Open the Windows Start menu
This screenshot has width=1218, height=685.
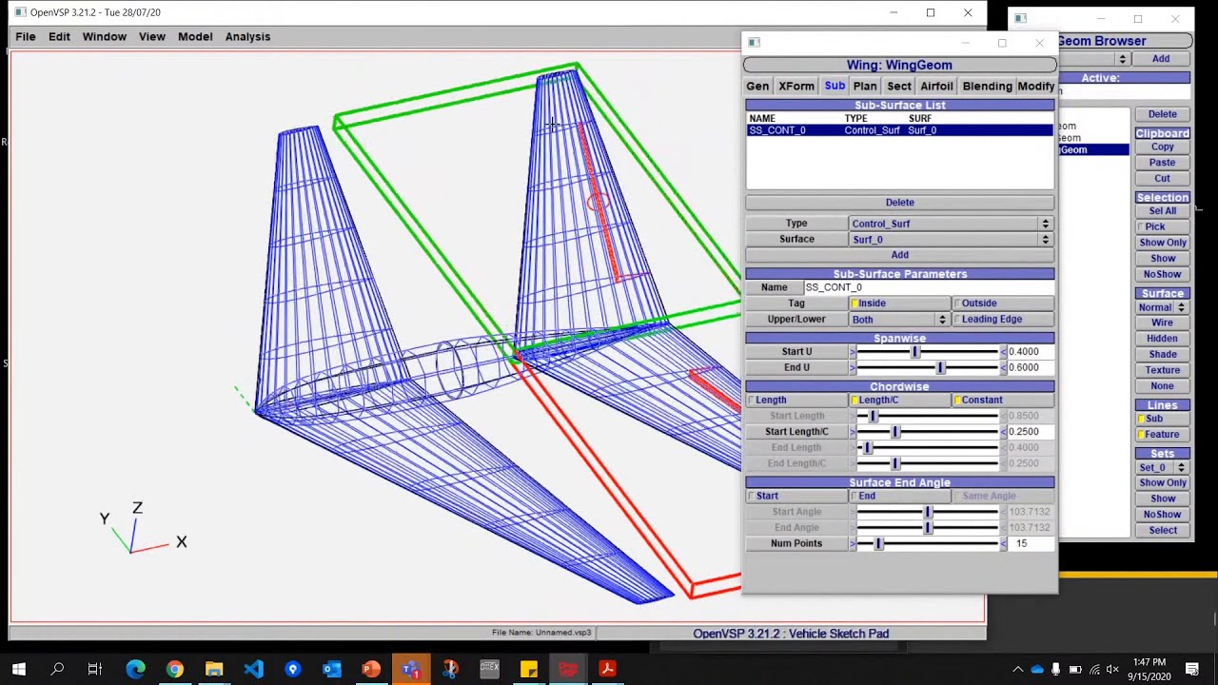pyautogui.click(x=19, y=669)
